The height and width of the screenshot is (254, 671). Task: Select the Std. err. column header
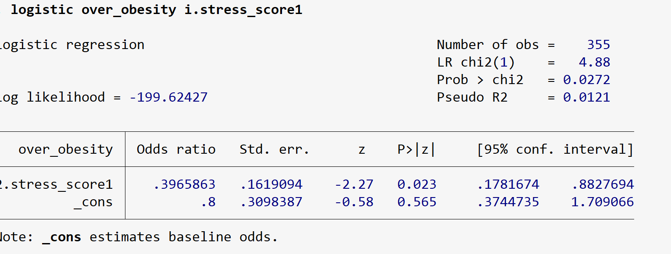coord(275,150)
